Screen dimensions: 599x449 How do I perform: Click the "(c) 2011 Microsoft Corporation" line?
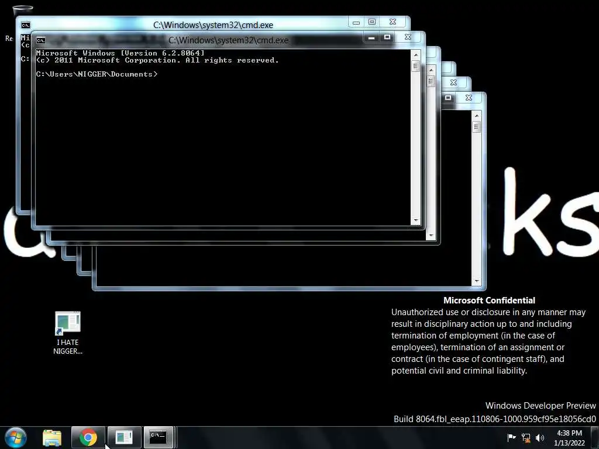[157, 60]
